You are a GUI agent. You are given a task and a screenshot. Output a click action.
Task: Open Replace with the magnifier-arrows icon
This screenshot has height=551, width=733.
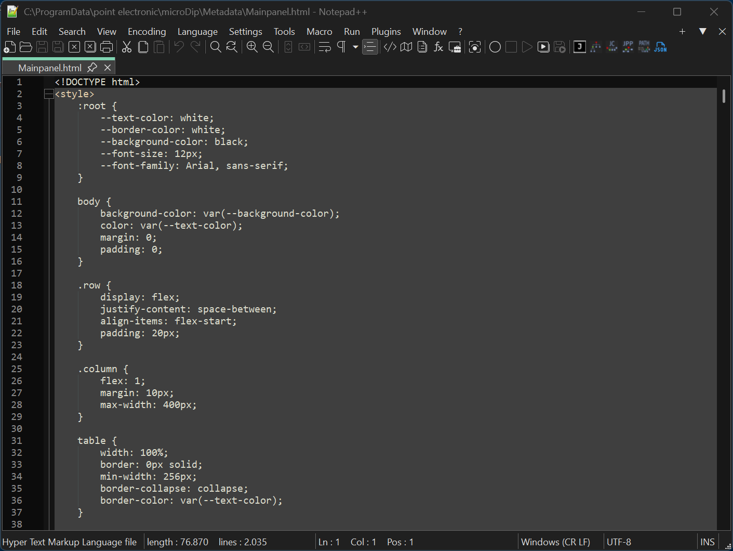point(232,47)
